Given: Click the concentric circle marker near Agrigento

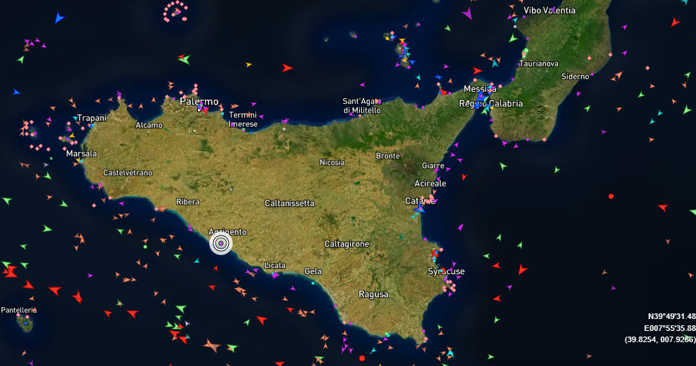Looking at the screenshot, I should tap(221, 243).
